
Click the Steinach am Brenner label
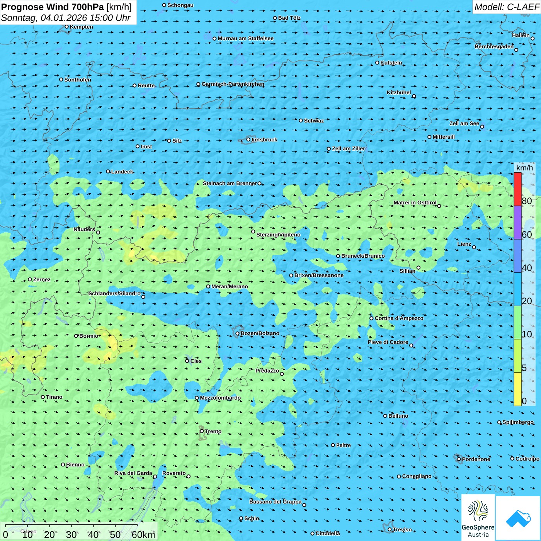coord(230,183)
